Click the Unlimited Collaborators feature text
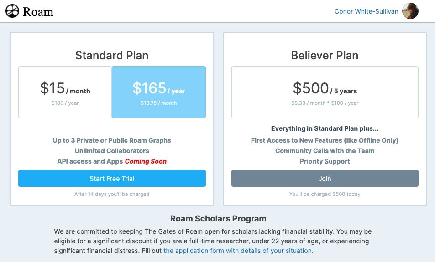The image size is (435, 262). point(112,151)
